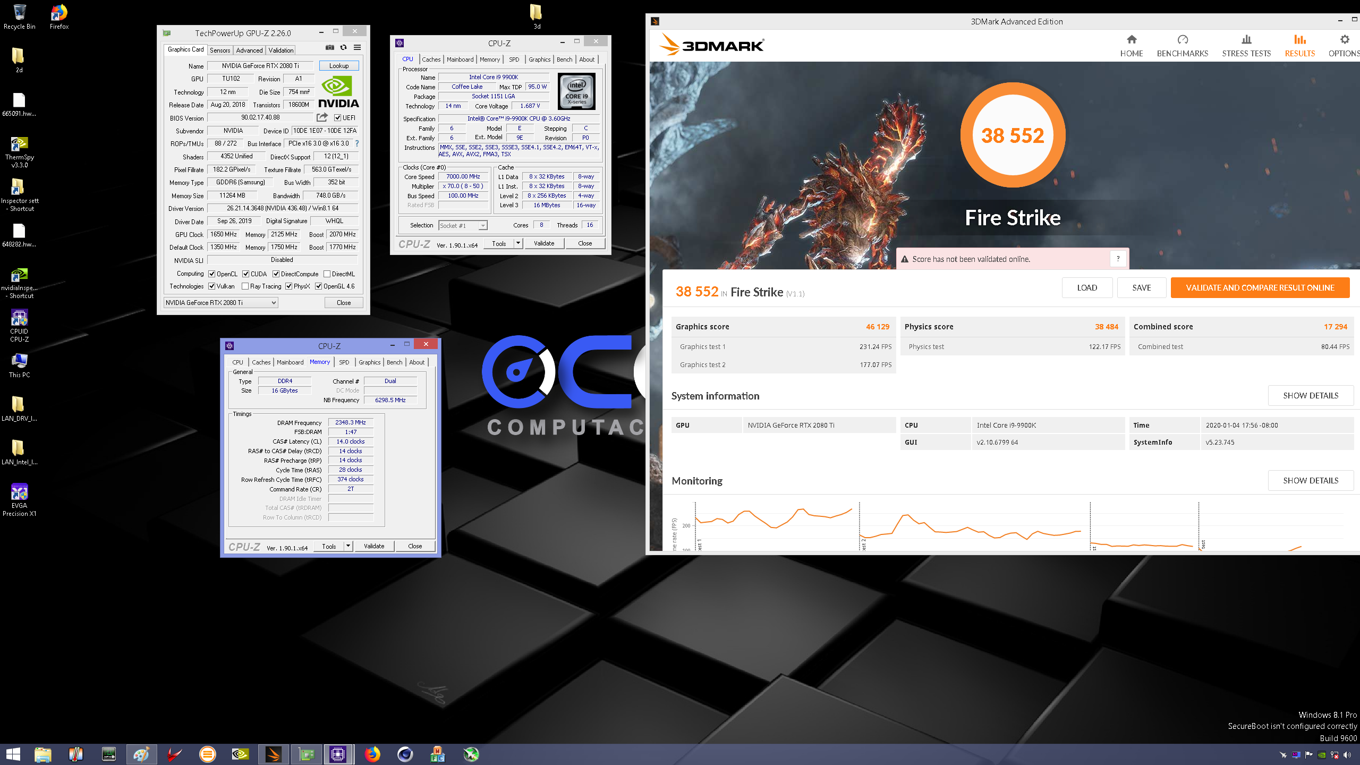The height and width of the screenshot is (765, 1360).
Task: Open the Recycle Bin desktop icon
Action: (x=19, y=17)
